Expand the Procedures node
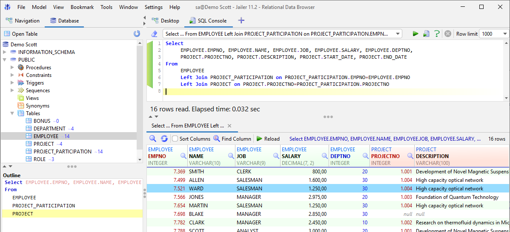This screenshot has height=232, width=510. (x=12, y=68)
